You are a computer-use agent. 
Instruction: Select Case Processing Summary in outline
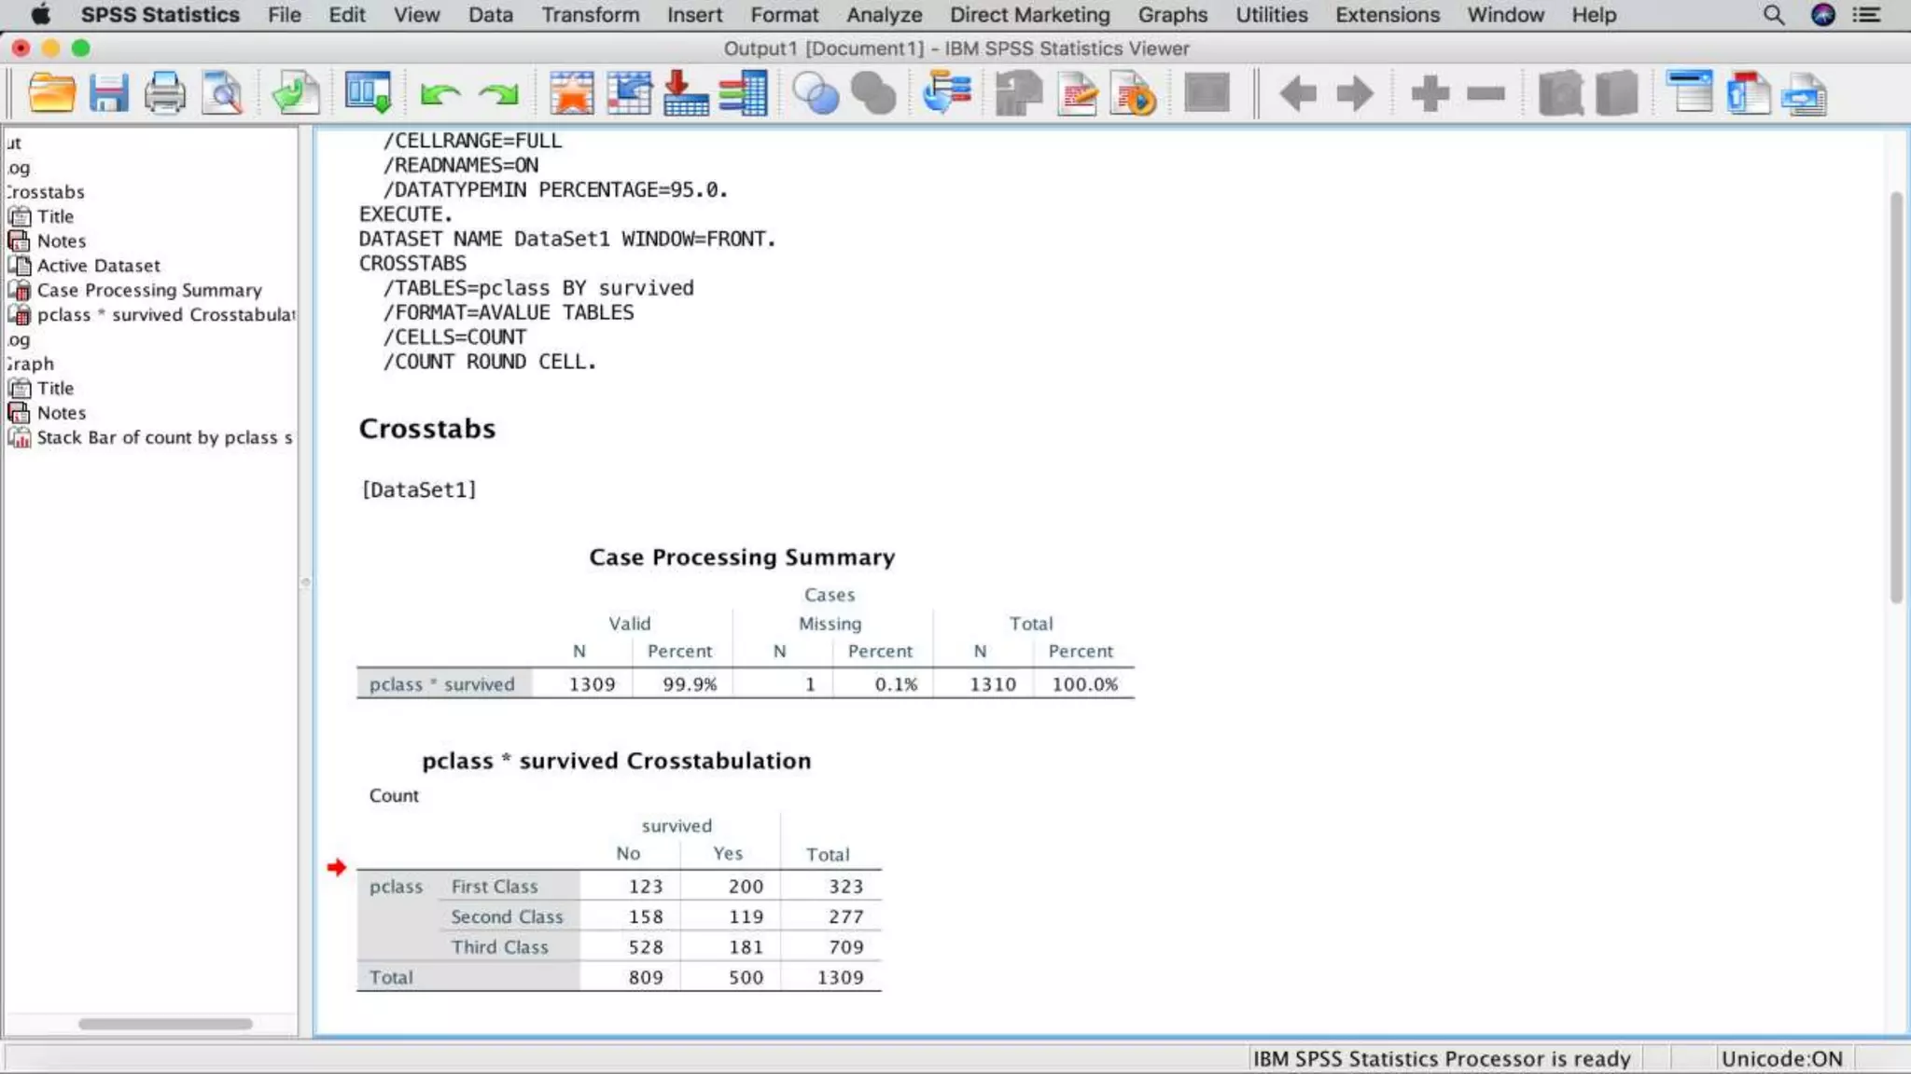(x=149, y=290)
